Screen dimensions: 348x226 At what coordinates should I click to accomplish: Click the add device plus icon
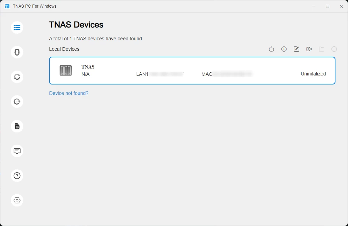coord(284,49)
